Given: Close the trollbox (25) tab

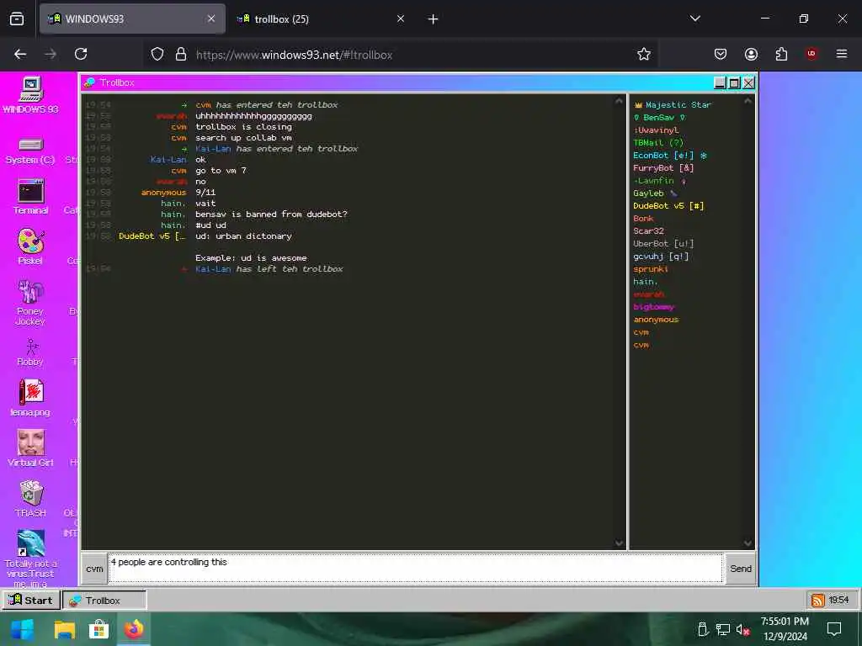Looking at the screenshot, I should 401,19.
